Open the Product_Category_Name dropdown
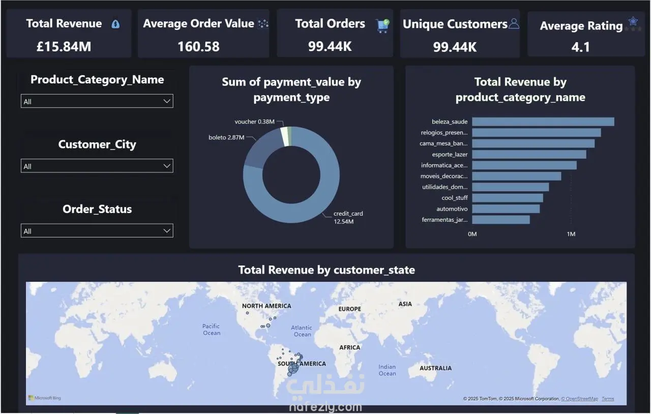The width and height of the screenshot is (651, 414). pyautogui.click(x=97, y=101)
